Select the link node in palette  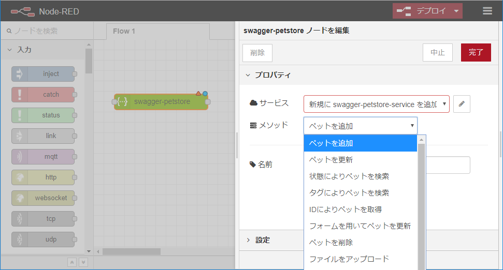point(43,136)
